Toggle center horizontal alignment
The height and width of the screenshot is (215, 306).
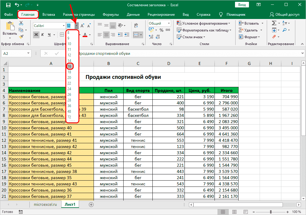tap(107, 35)
